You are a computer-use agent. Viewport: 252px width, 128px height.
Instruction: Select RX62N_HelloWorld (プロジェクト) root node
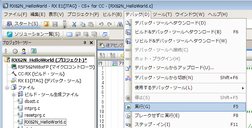coord(49,60)
